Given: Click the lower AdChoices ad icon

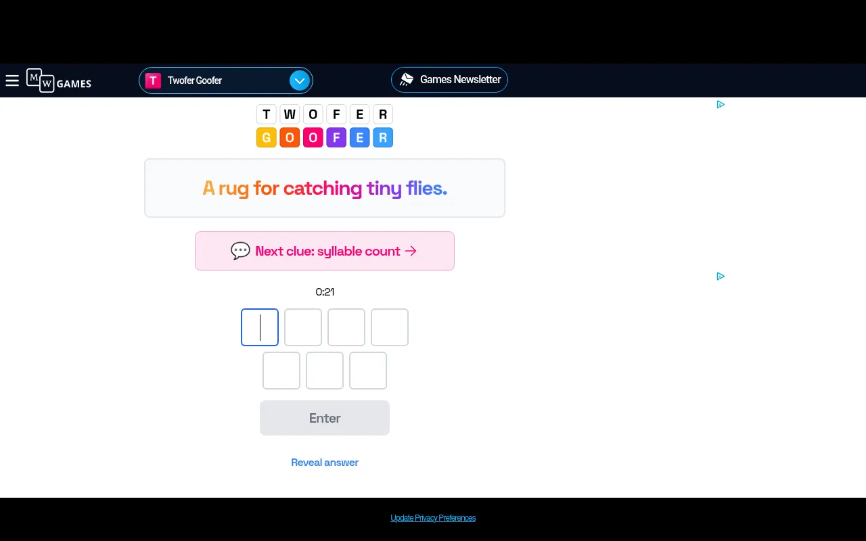Looking at the screenshot, I should pyautogui.click(x=721, y=276).
